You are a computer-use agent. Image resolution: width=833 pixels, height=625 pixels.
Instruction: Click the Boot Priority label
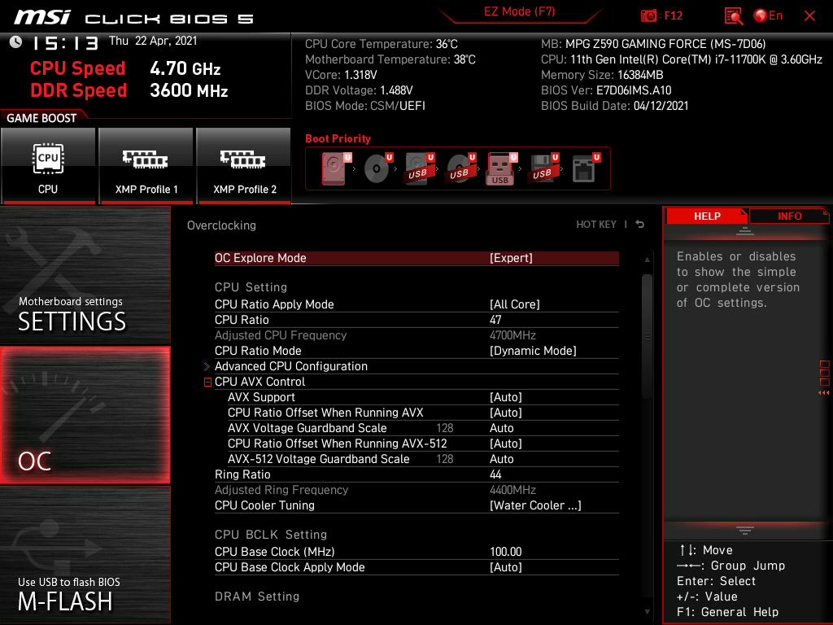pyautogui.click(x=338, y=138)
